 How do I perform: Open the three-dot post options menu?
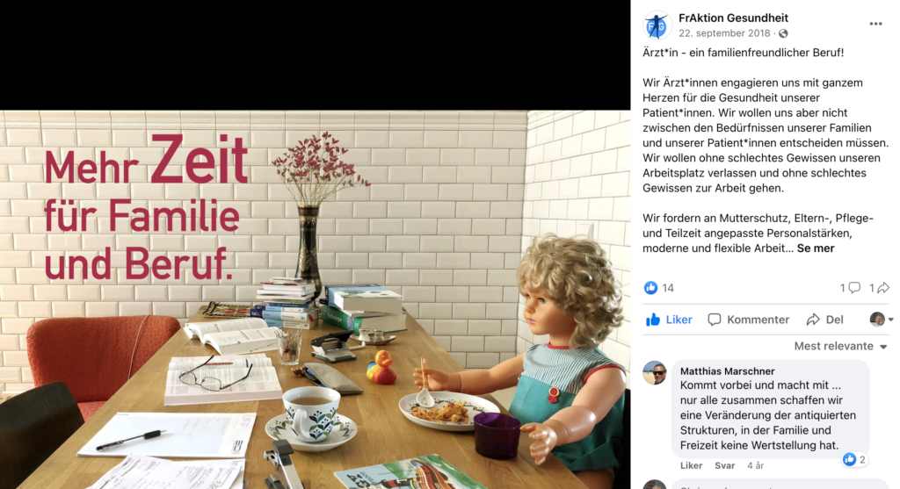point(875,24)
